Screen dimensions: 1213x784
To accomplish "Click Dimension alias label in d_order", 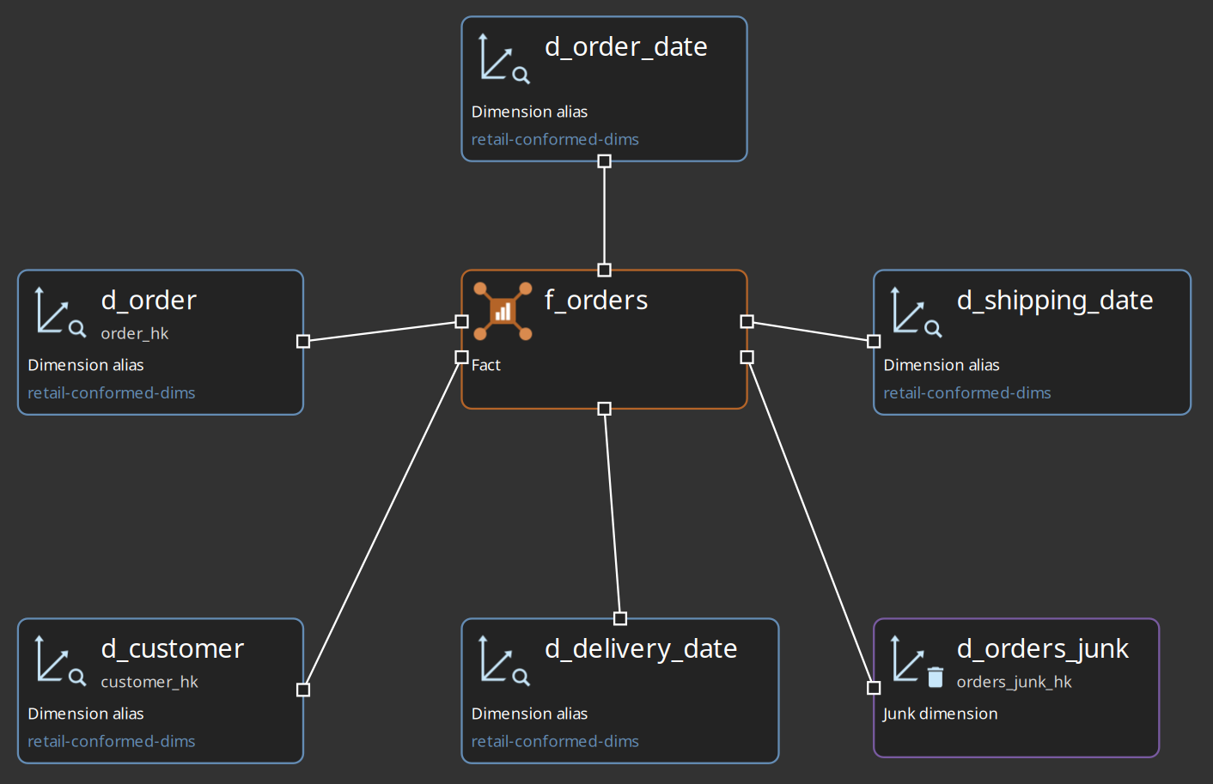I will (x=85, y=365).
